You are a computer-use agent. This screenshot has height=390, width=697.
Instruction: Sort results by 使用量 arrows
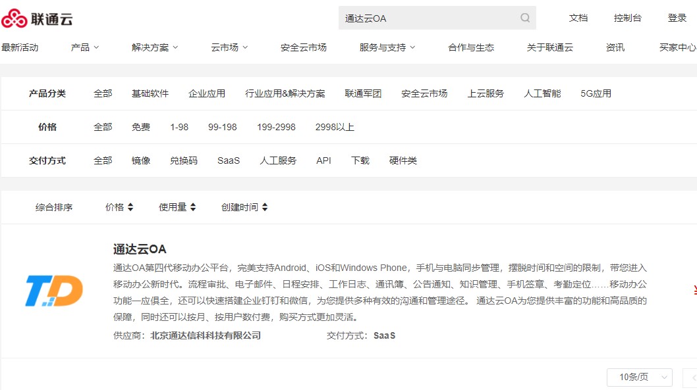pyautogui.click(x=193, y=207)
